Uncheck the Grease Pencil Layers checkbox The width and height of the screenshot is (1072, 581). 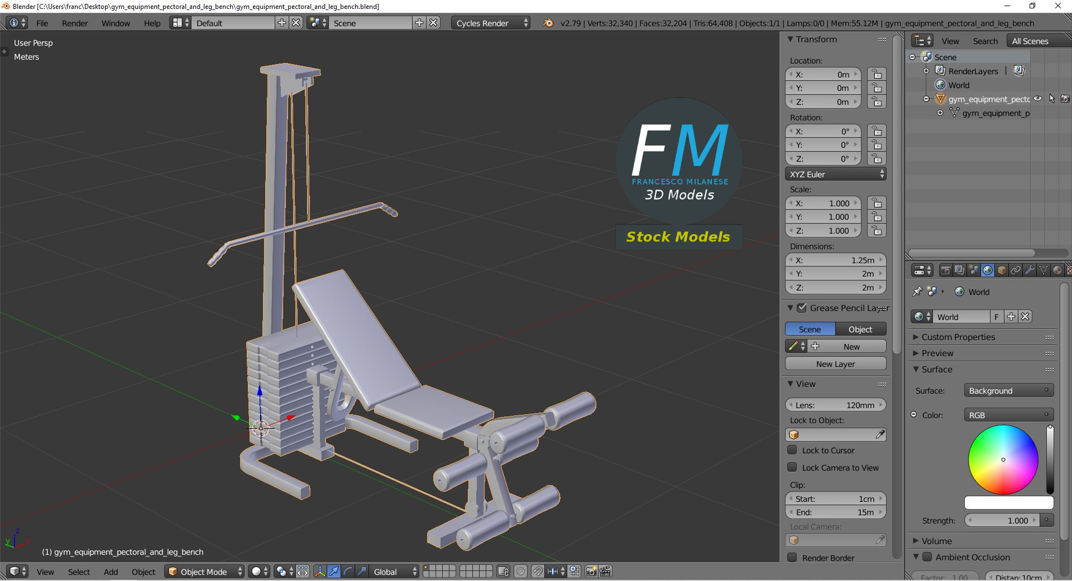(802, 308)
